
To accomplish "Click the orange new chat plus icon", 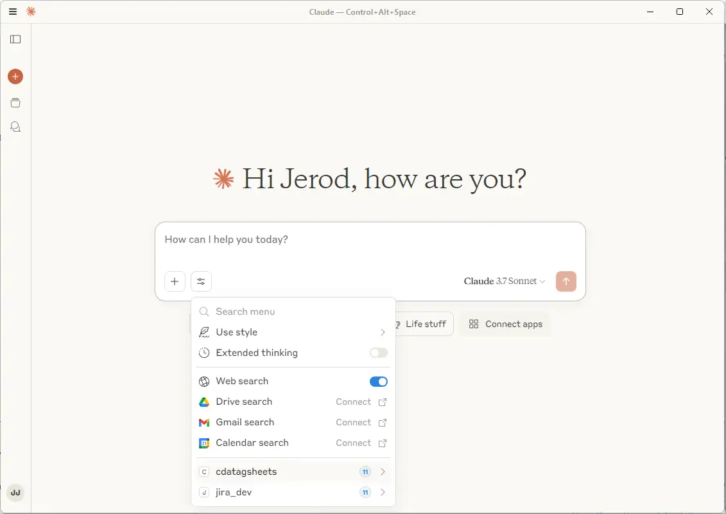I will pos(15,76).
